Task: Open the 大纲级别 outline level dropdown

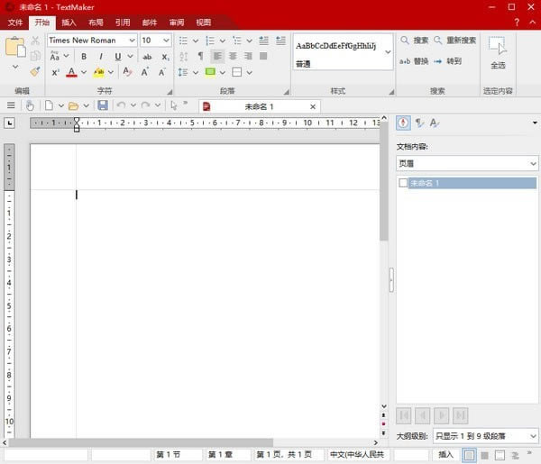Action: [485, 435]
